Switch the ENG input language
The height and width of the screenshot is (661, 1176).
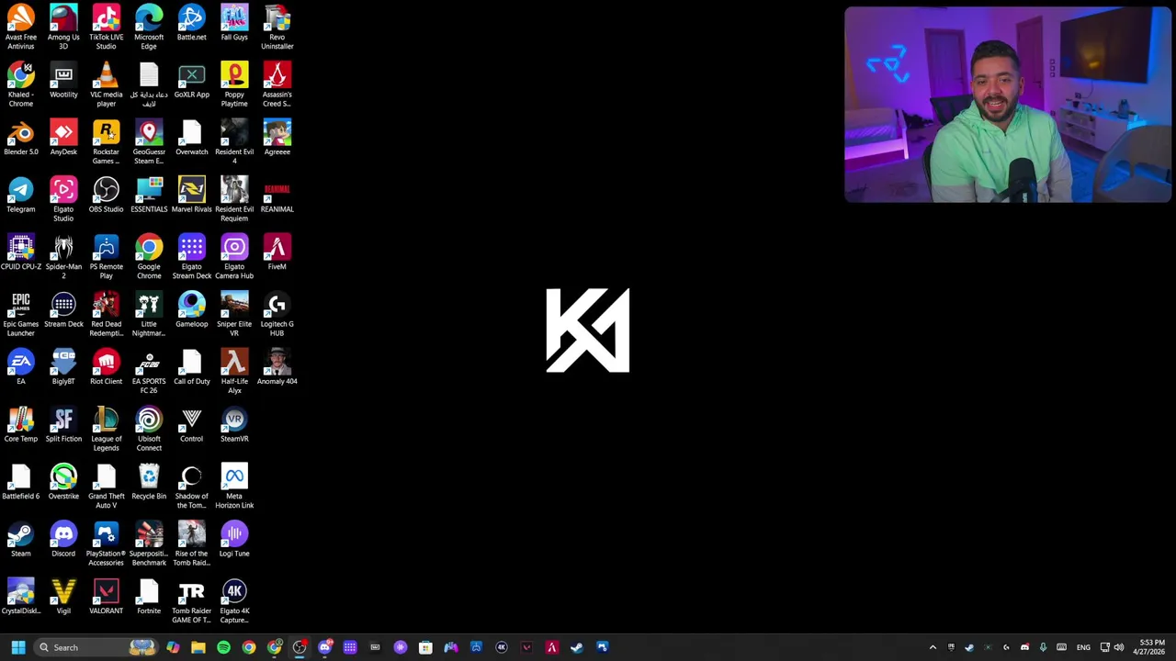pos(1083,647)
